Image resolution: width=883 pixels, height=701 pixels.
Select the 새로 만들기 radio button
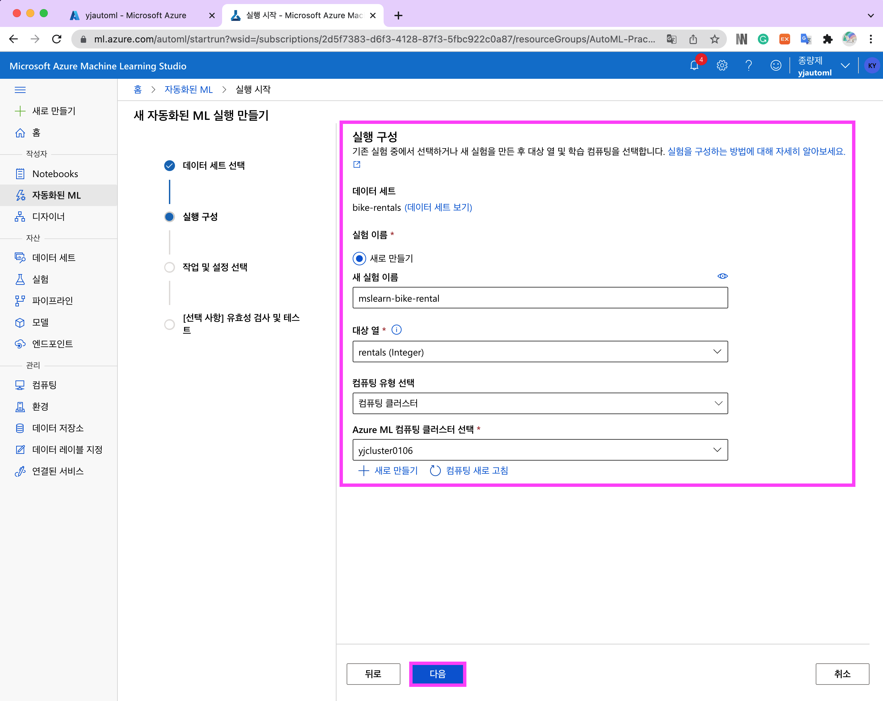[359, 259]
